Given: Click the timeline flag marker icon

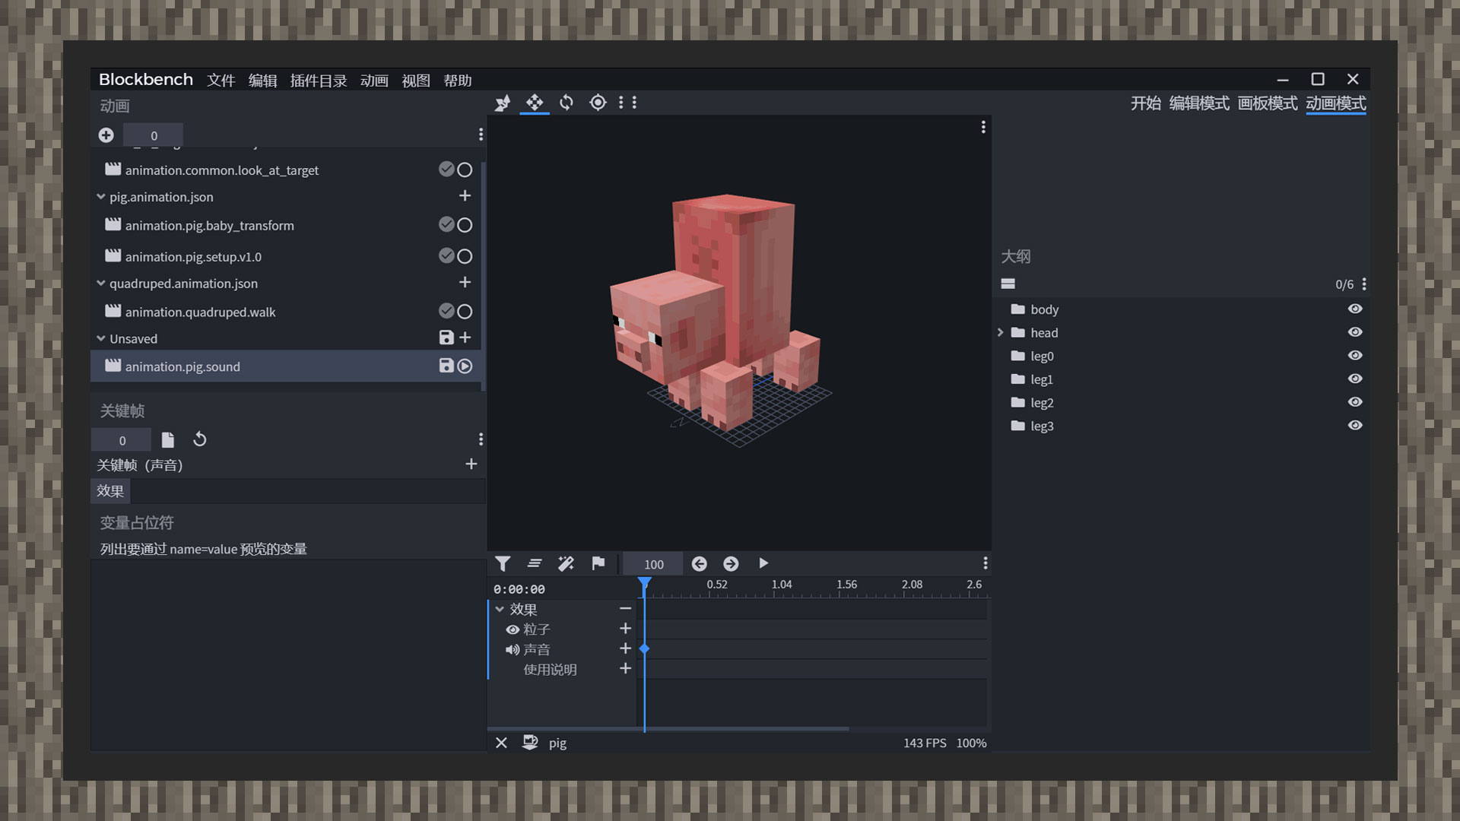Looking at the screenshot, I should [598, 563].
